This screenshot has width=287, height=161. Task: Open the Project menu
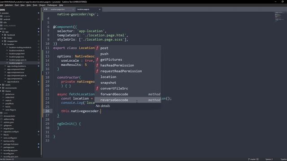tap(42, 5)
